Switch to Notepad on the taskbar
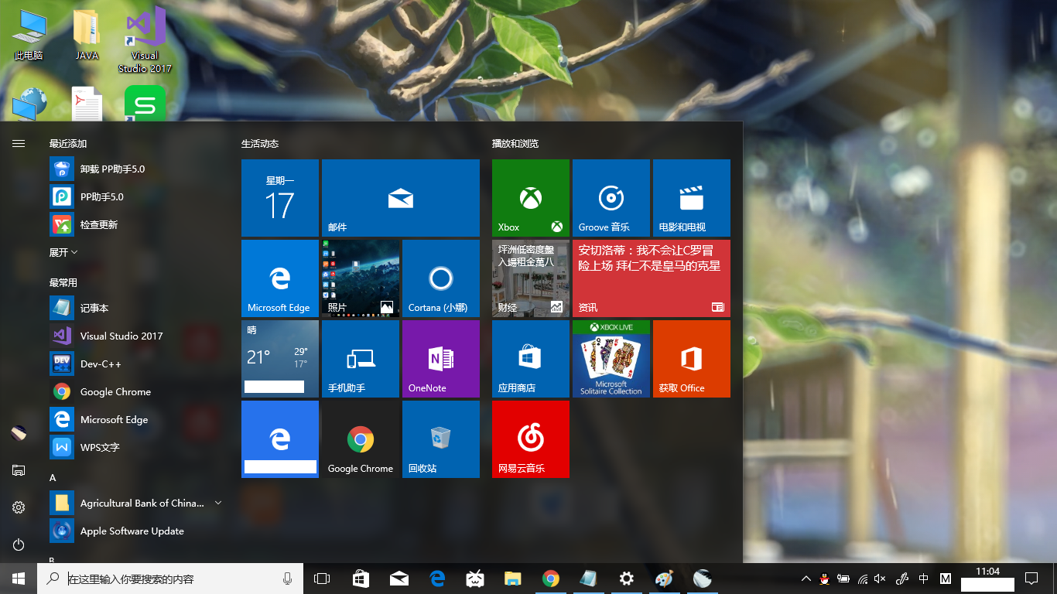Image resolution: width=1057 pixels, height=594 pixels. 589,579
